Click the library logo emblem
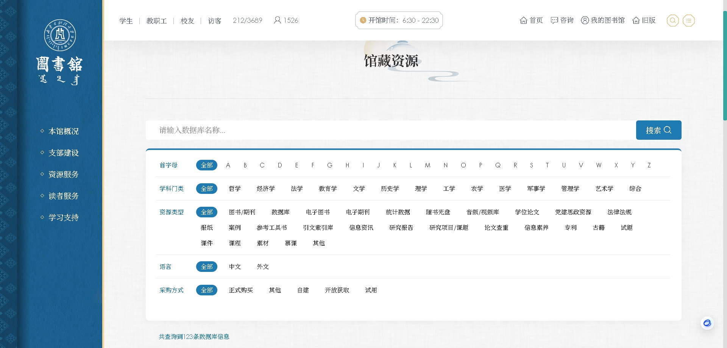 (x=60, y=36)
